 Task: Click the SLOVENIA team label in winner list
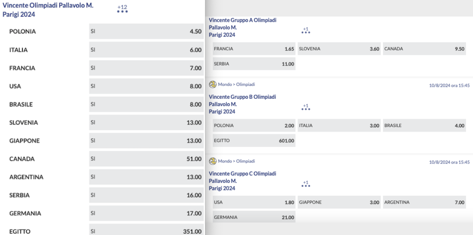[x=24, y=122]
